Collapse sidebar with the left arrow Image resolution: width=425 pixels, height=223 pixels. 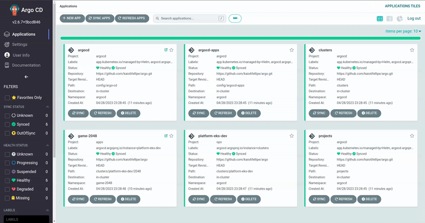[26, 76]
